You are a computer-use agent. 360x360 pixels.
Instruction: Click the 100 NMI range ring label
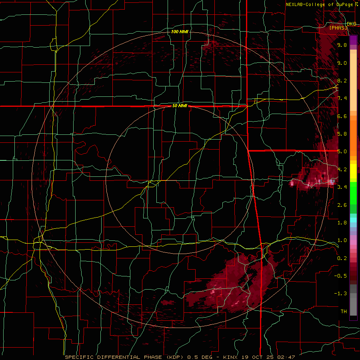click(180, 32)
